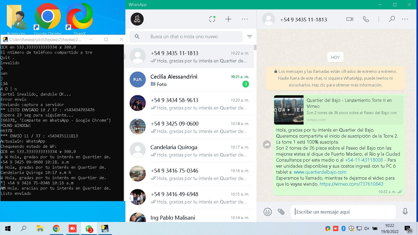
Task: Open the Vimeo video preview thumbnail
Action: tap(289, 110)
